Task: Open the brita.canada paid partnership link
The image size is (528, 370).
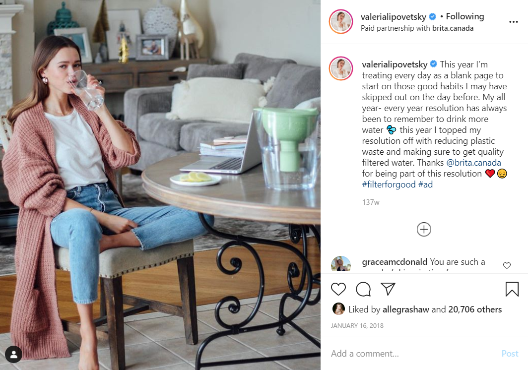Action: coord(453,28)
